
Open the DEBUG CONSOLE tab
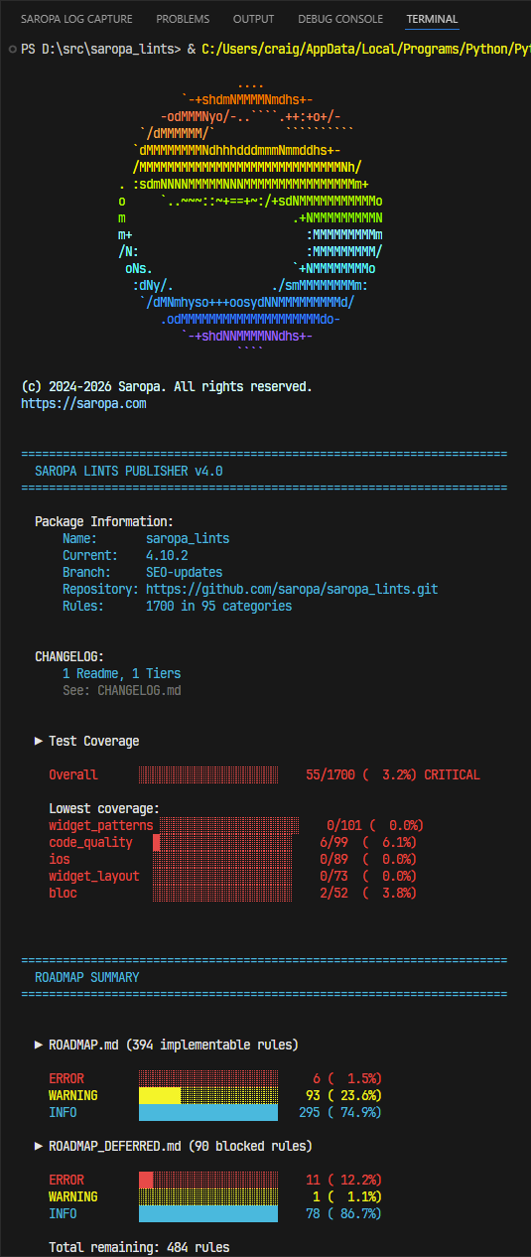click(x=340, y=19)
